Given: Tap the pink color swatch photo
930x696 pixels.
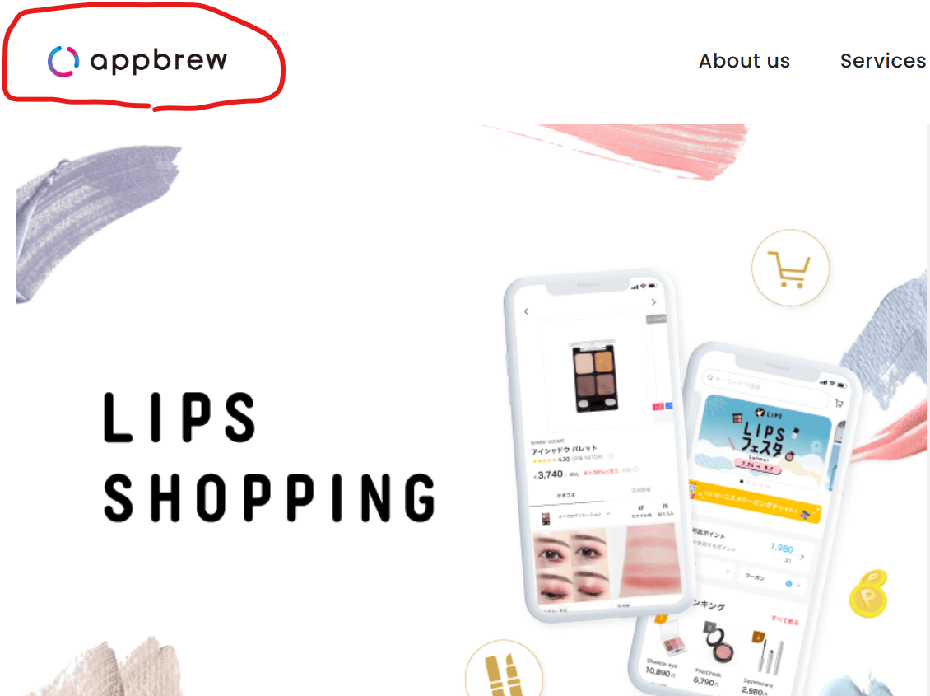Looking at the screenshot, I should tap(651, 560).
